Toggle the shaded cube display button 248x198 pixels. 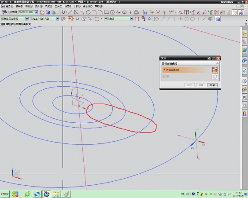[218, 19]
